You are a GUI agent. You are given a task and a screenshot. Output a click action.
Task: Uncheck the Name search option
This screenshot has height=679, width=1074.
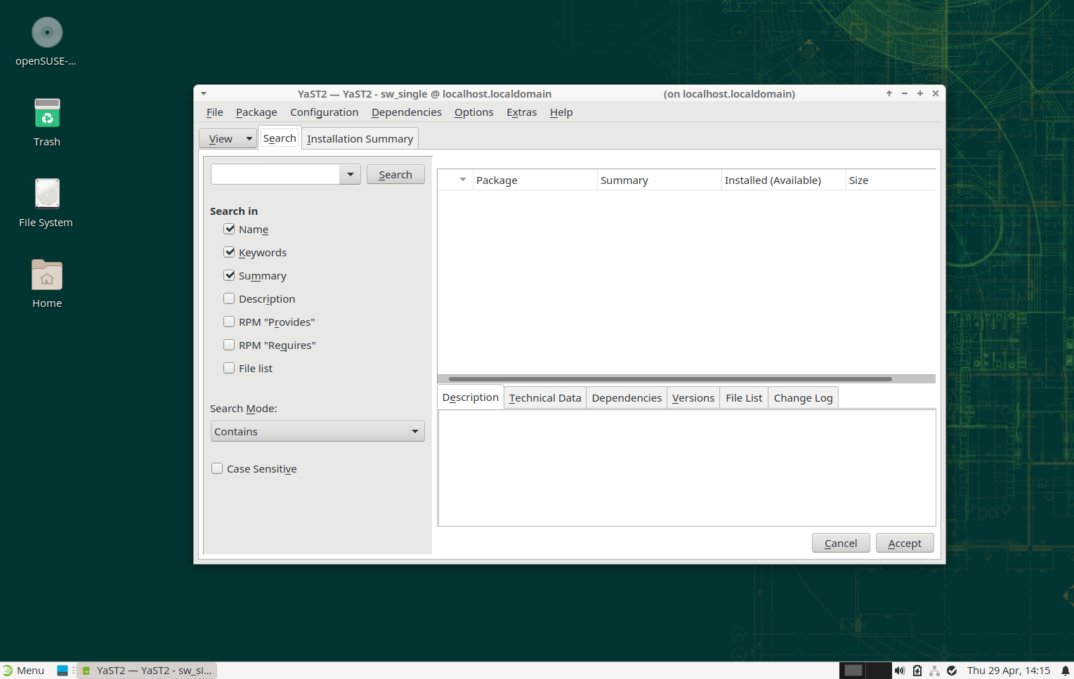(229, 229)
